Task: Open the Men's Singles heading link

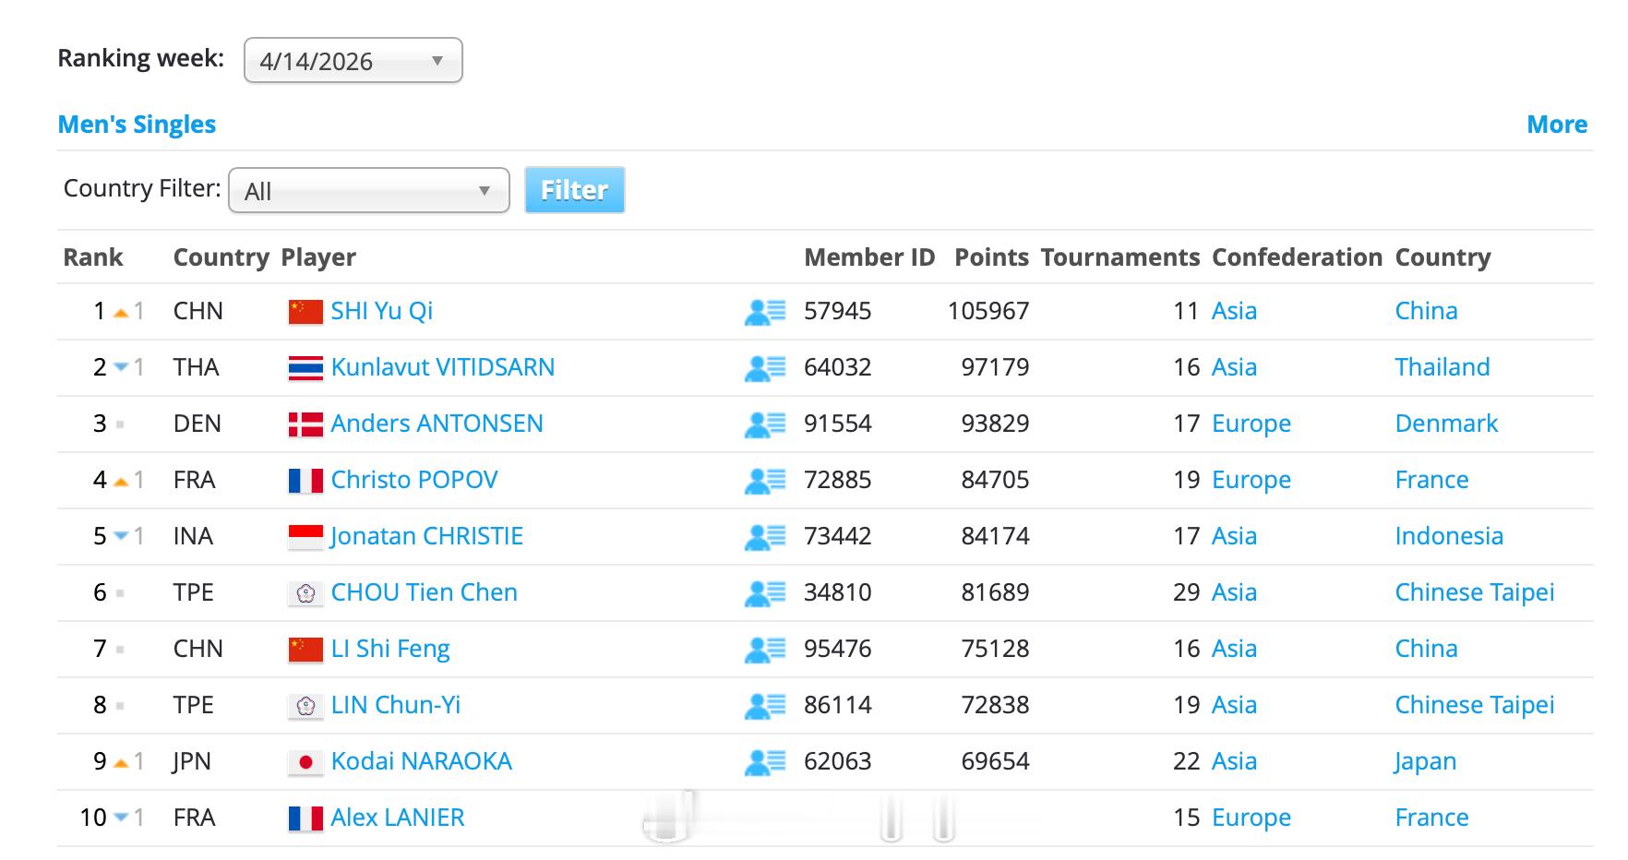Action: [137, 125]
